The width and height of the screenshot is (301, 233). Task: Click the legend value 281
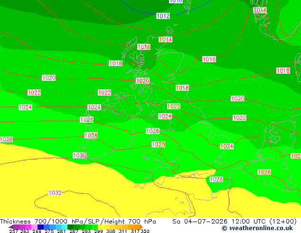click(x=61, y=231)
